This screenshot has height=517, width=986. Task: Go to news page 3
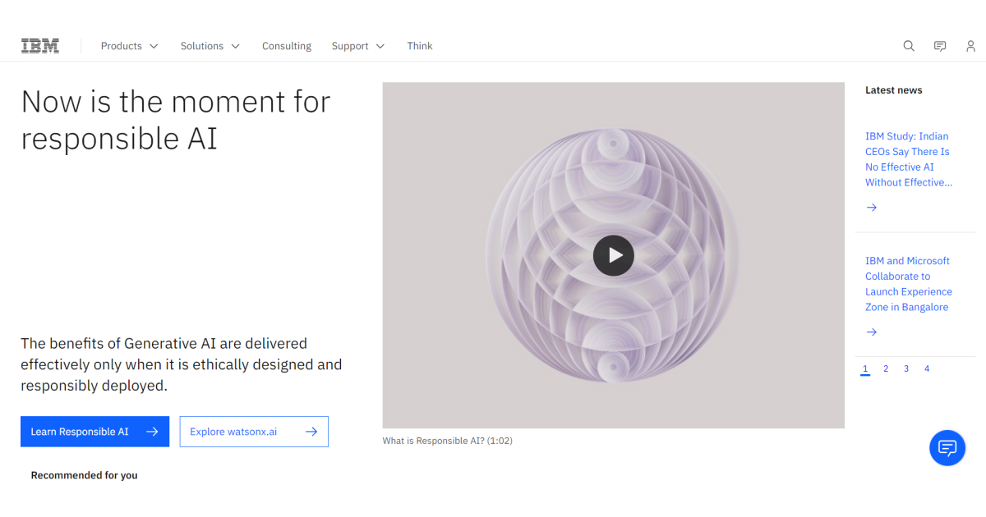(x=906, y=369)
